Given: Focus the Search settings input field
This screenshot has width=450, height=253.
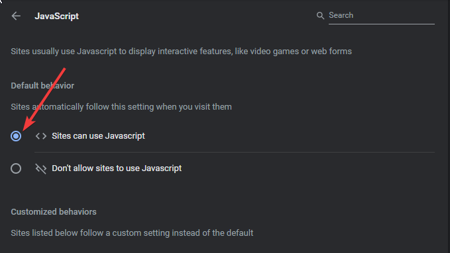Looking at the screenshot, I should (x=382, y=15).
